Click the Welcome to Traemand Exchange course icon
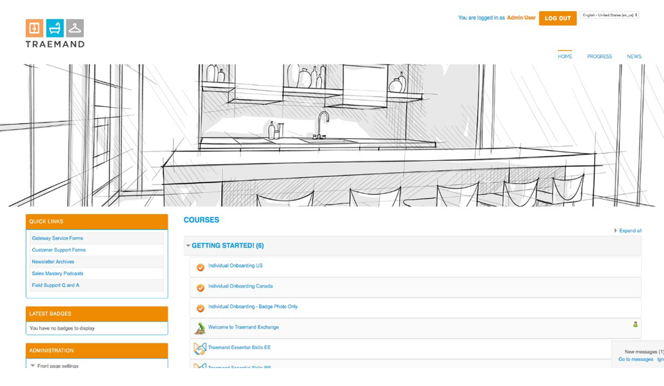 point(200,328)
